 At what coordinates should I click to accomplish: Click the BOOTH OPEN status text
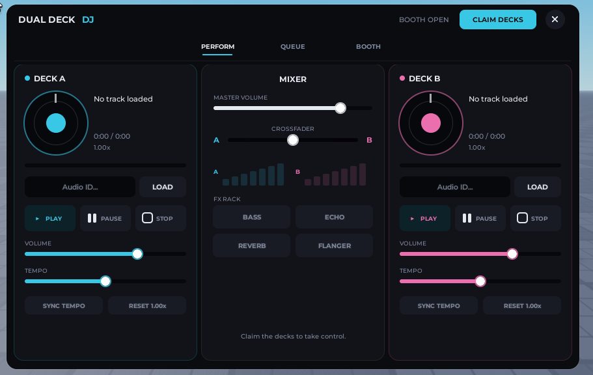coord(424,20)
